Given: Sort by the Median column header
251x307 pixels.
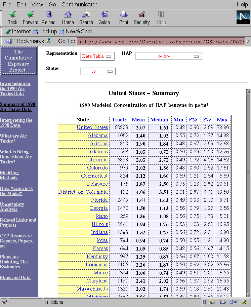Looking at the screenshot, I should tap(159, 119).
